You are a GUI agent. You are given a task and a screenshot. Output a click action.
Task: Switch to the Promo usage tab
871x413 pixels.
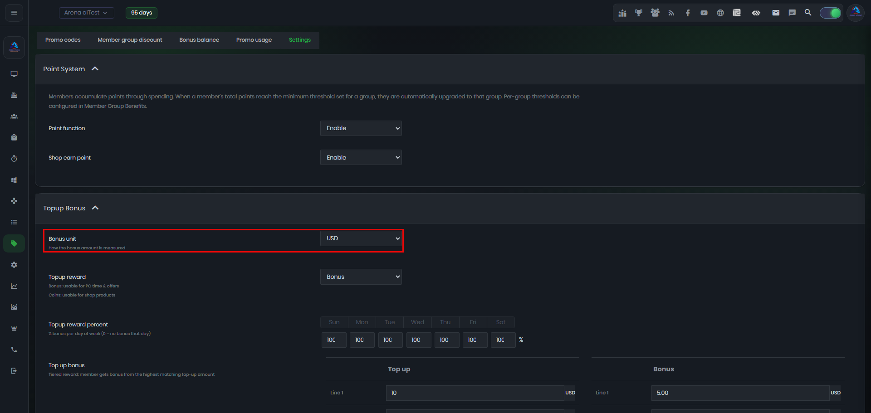coord(254,40)
